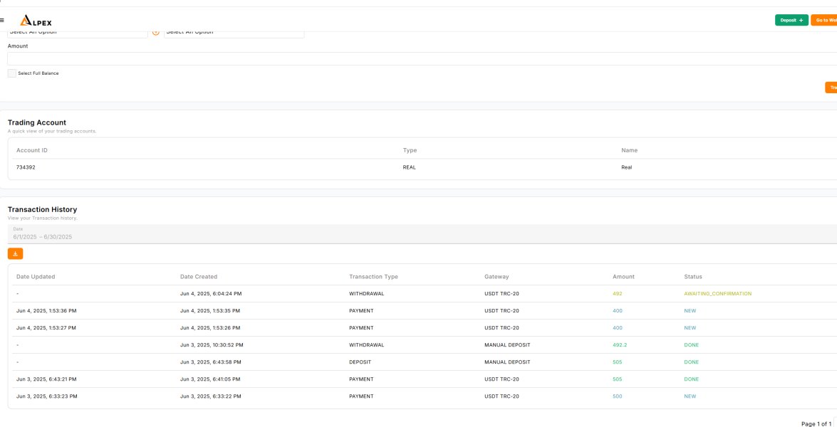The height and width of the screenshot is (427, 837).
Task: Enable the Select Full Balance checkbox
Action: pos(12,73)
